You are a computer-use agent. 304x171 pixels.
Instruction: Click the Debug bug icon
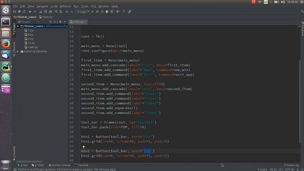97,12
